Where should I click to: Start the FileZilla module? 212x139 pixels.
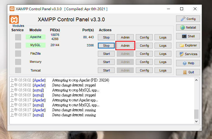[106, 54]
